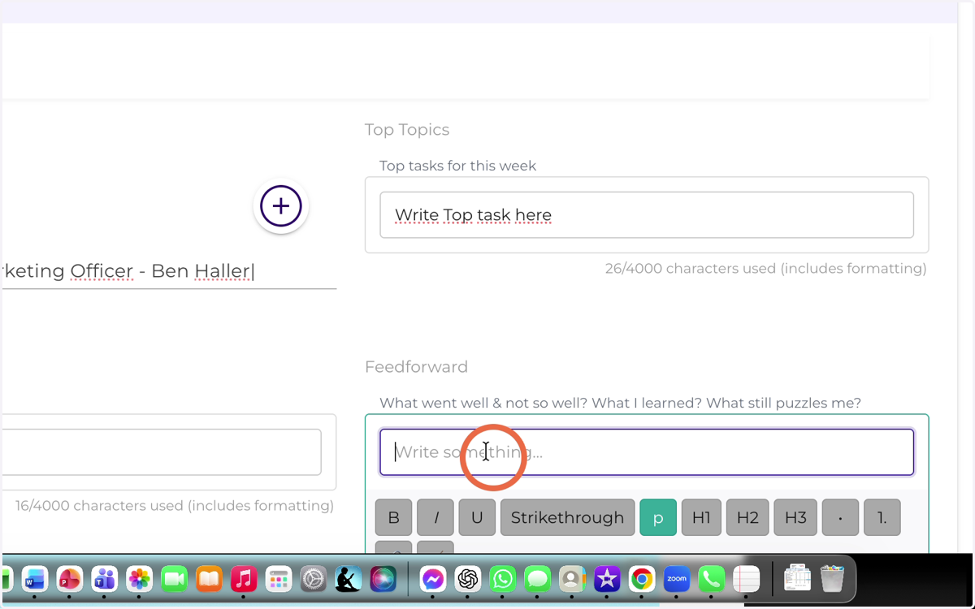This screenshot has width=975, height=609.
Task: Open Trash in the dock
Action: (832, 578)
